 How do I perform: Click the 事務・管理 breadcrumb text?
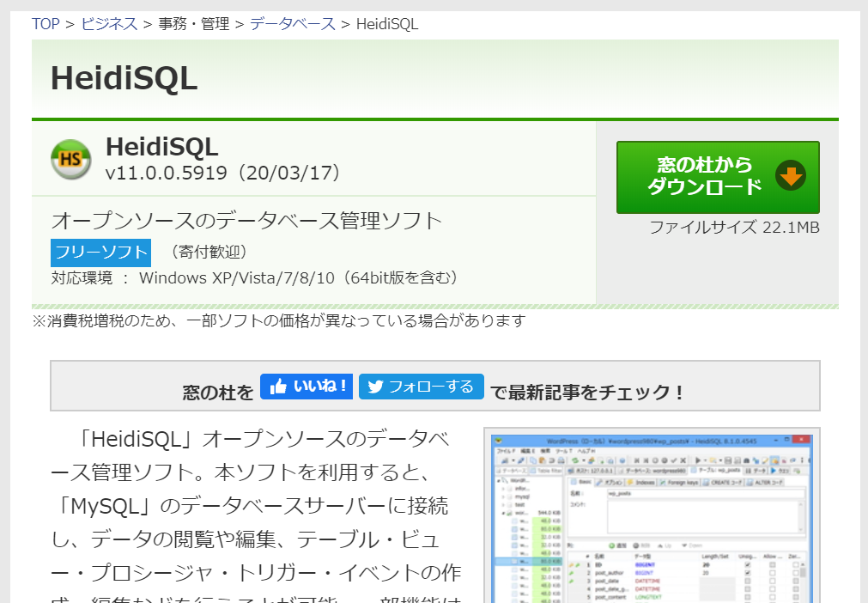coord(194,24)
